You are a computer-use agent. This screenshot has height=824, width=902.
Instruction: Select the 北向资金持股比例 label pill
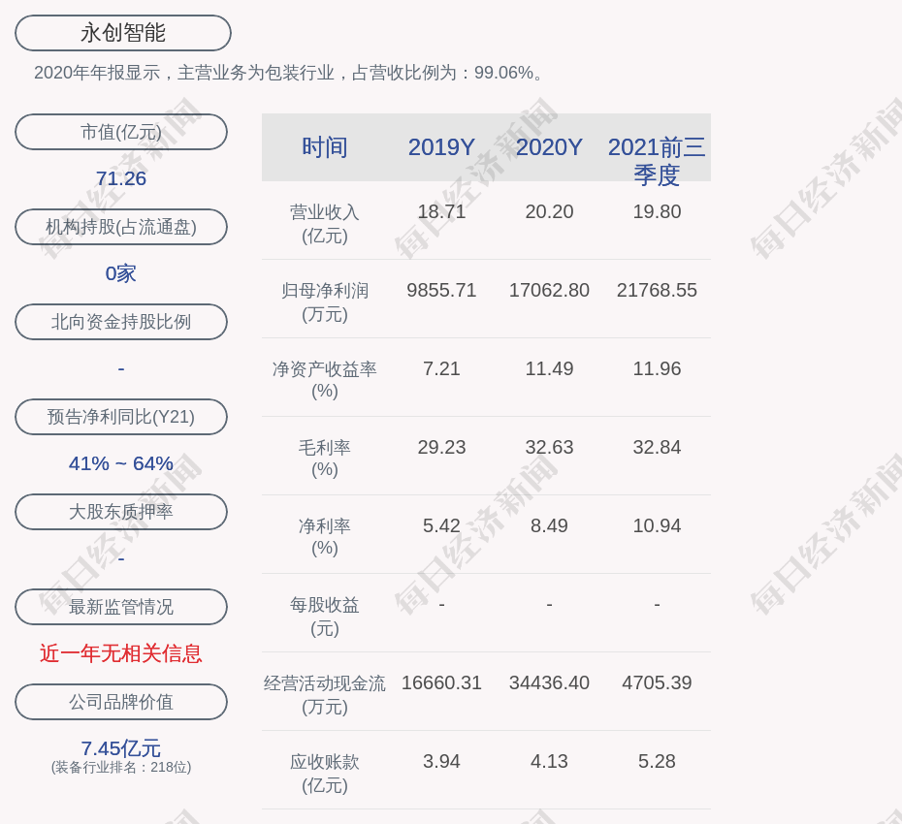(x=121, y=322)
